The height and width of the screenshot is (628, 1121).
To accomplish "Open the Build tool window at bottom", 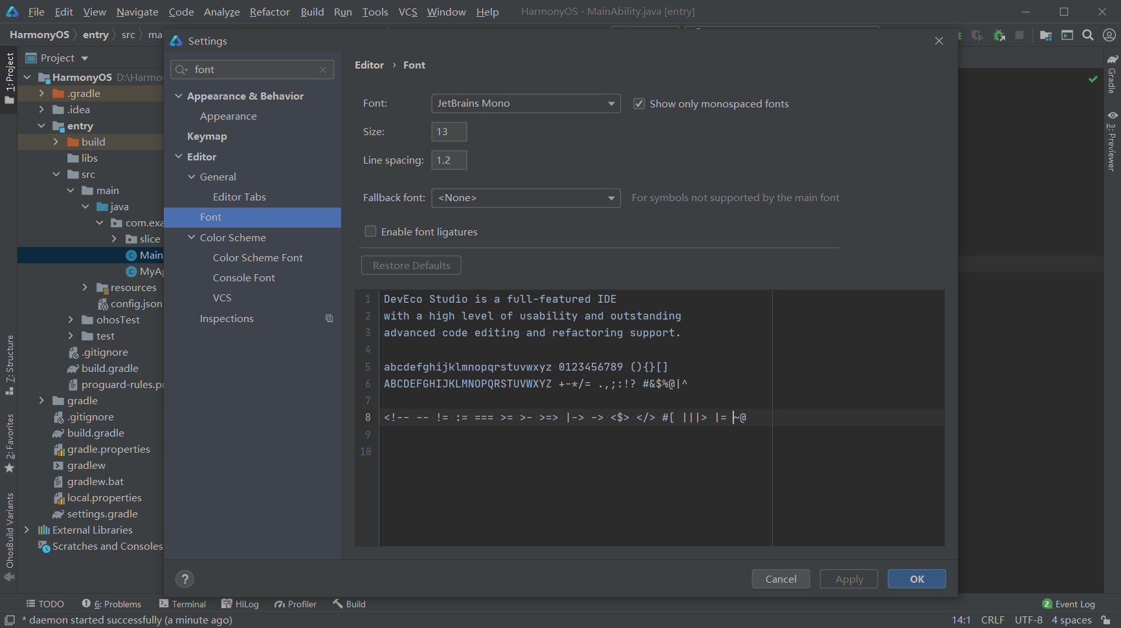I will coord(349,604).
